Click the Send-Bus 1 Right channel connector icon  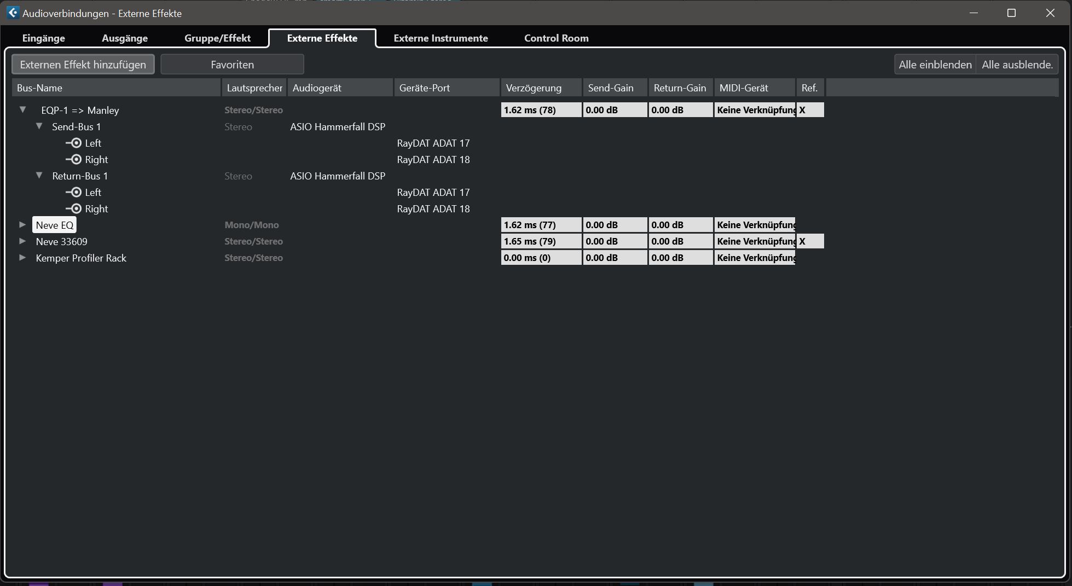click(74, 160)
